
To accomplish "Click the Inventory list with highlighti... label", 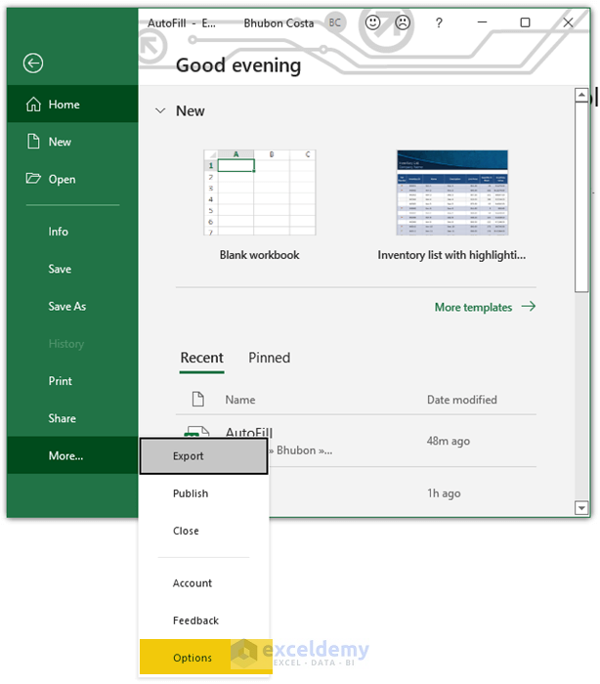I will 451,255.
